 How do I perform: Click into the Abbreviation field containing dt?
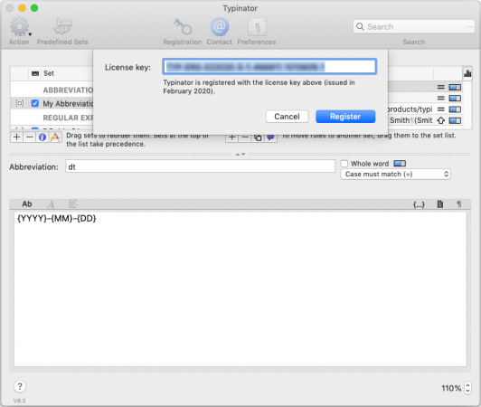[200, 166]
